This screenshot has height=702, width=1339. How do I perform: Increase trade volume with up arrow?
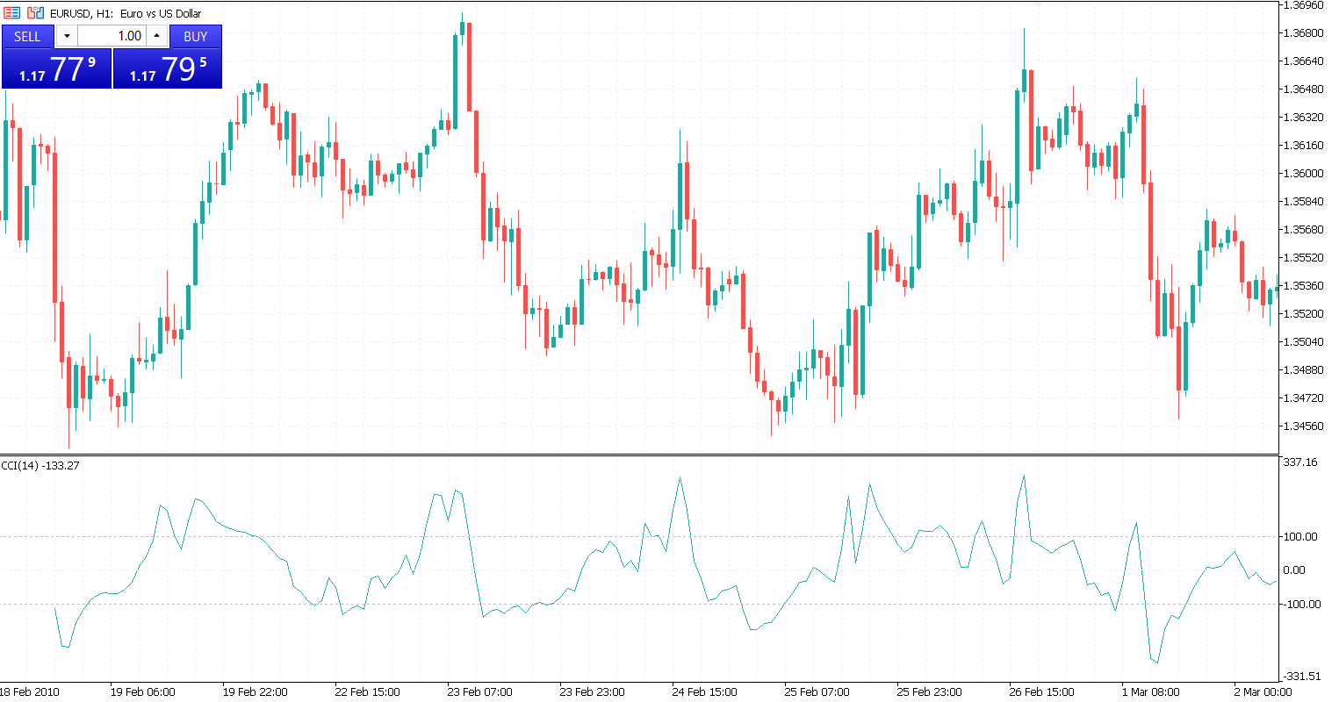point(157,36)
